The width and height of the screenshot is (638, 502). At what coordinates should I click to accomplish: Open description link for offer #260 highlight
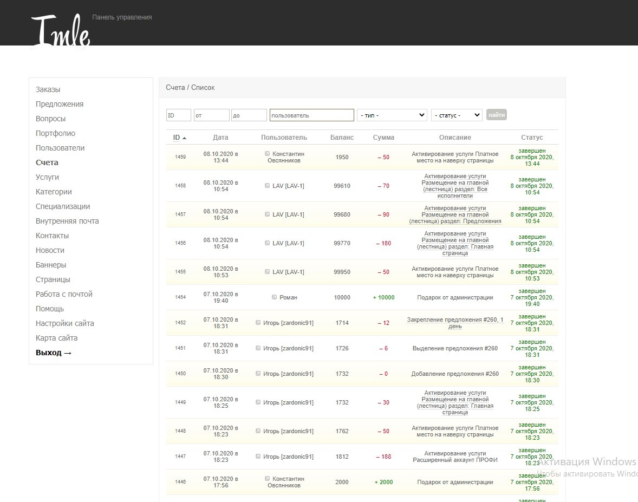[455, 348]
